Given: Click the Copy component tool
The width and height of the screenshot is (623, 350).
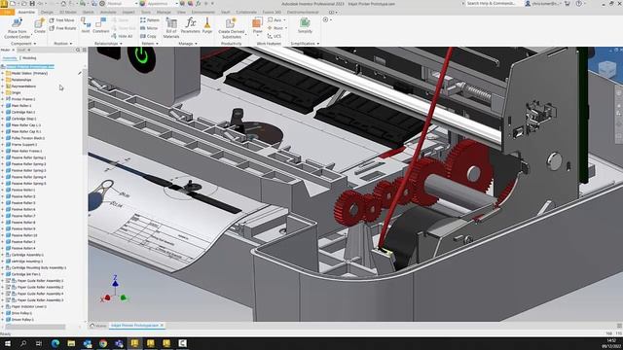Looking at the screenshot, I should pyautogui.click(x=148, y=36).
